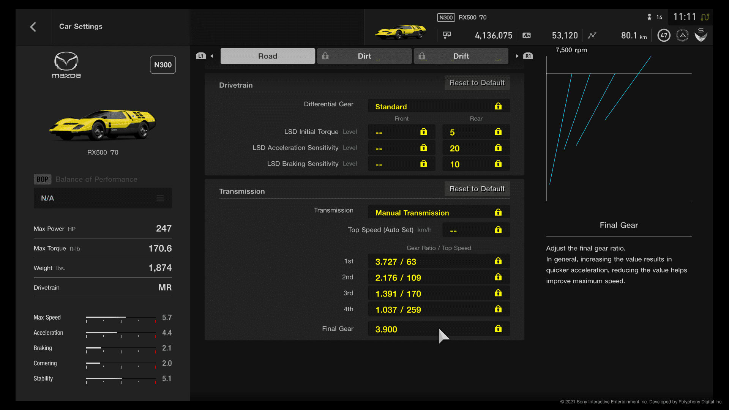Viewport: 729px width, 410px height.
Task: Click lock icon on Top Speed Auto Set
Action: (498, 230)
